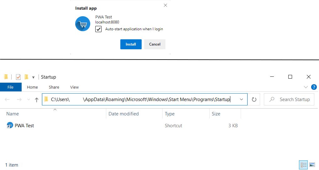
Task: Refresh the Startup folder
Action: (x=254, y=100)
